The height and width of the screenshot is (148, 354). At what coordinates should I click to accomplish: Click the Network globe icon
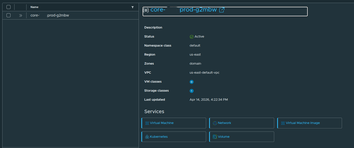[x=215, y=123]
